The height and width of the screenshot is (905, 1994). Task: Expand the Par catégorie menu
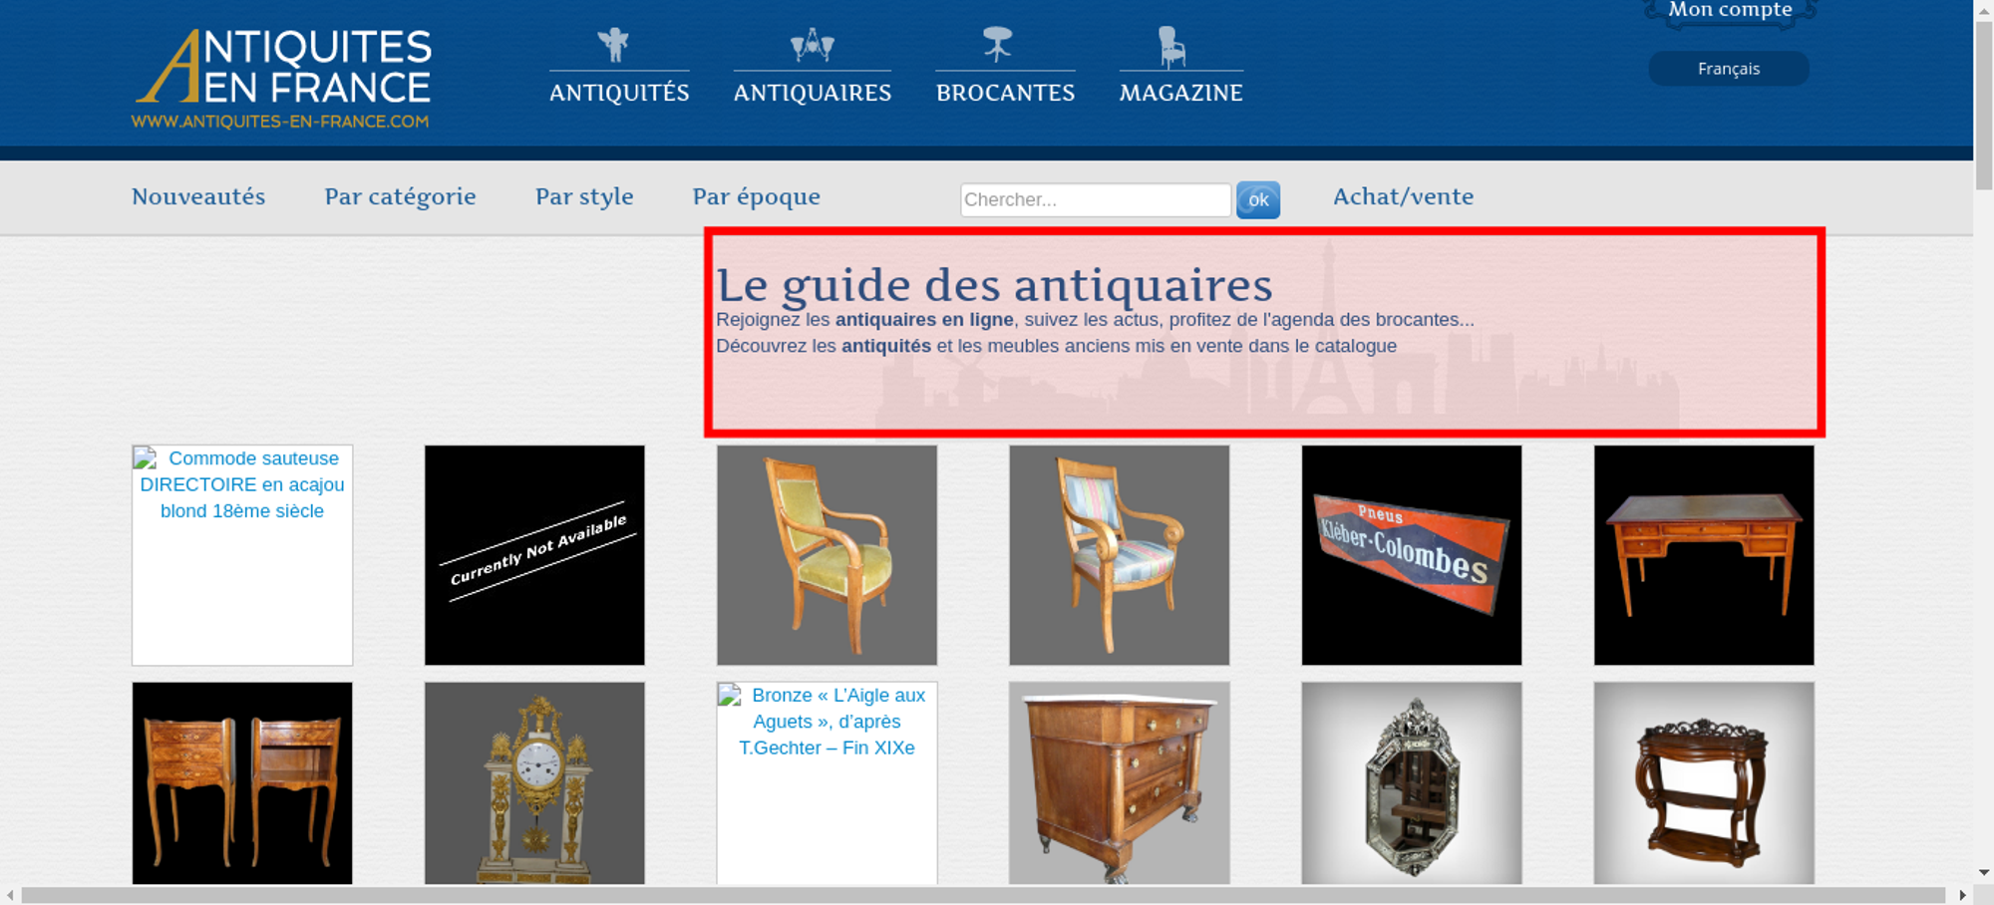(x=400, y=196)
